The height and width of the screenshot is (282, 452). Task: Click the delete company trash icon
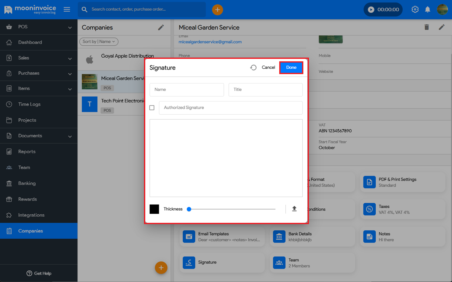(427, 27)
